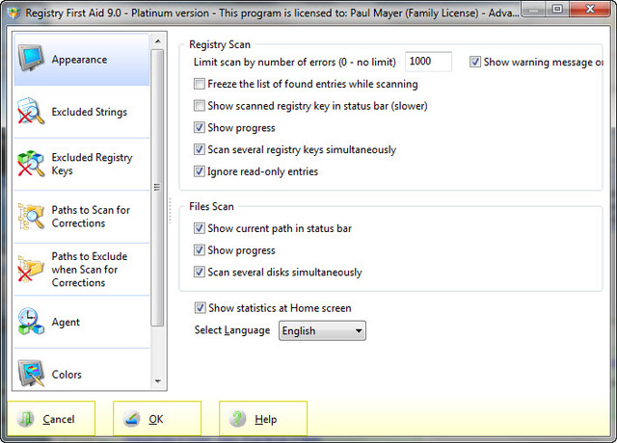Click the error limit number field
Screen dimensions: 617x443
(428, 62)
